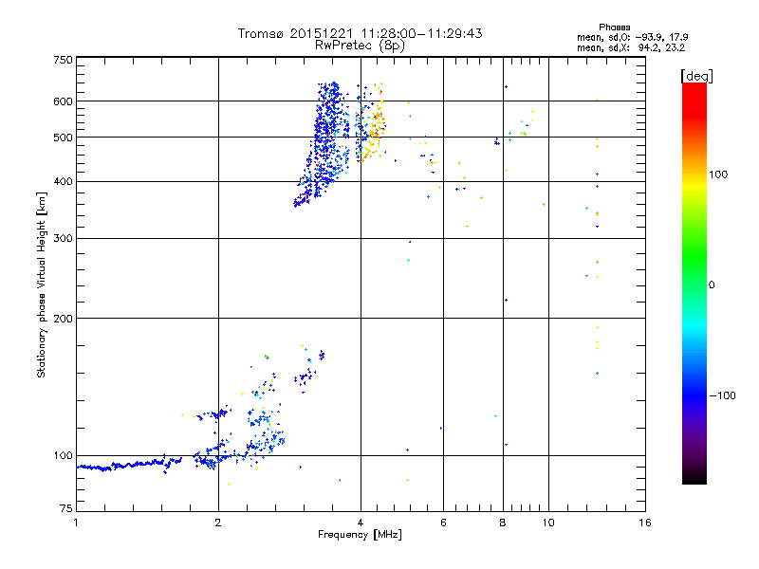The width and height of the screenshot is (759, 569).
Task: Click the y-axis '300' tick label
Action: pyautogui.click(x=63, y=239)
